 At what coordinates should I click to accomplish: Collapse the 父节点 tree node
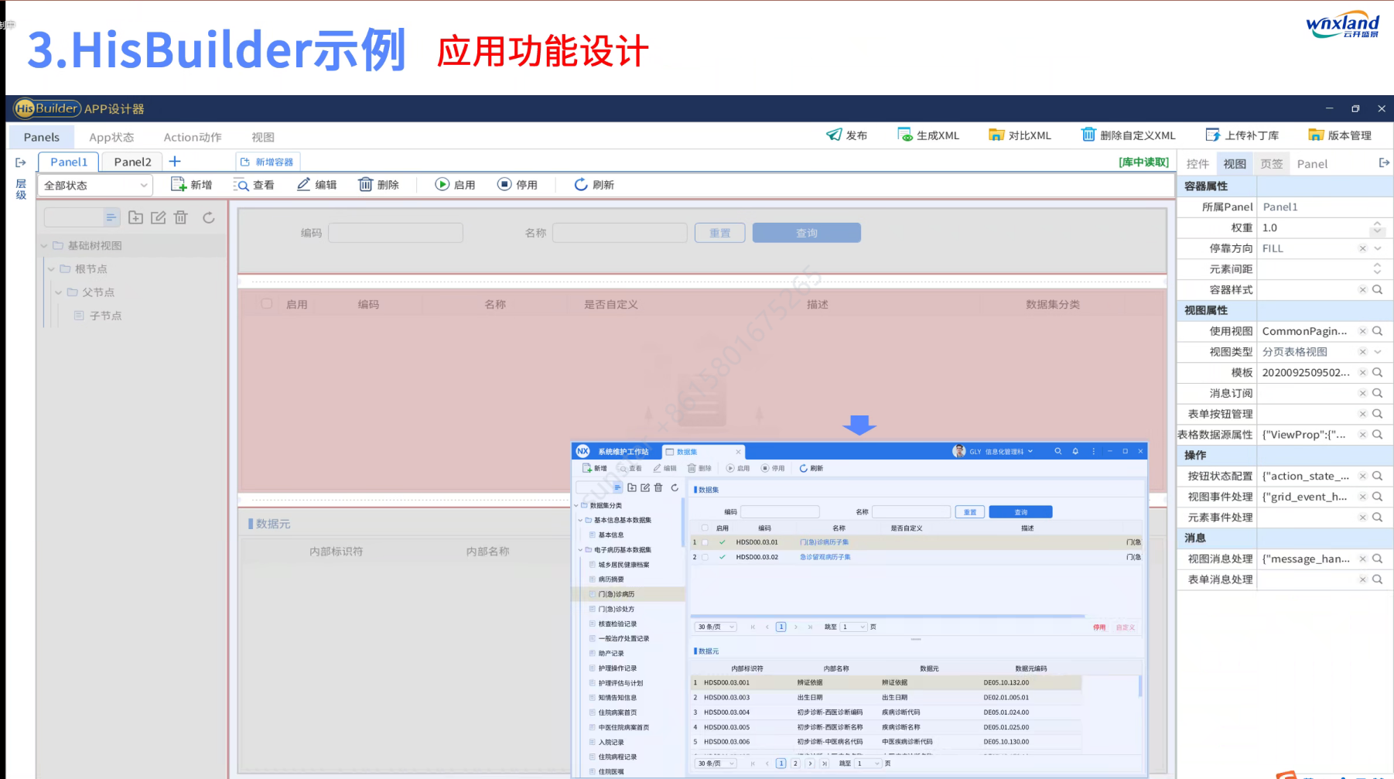coord(58,292)
